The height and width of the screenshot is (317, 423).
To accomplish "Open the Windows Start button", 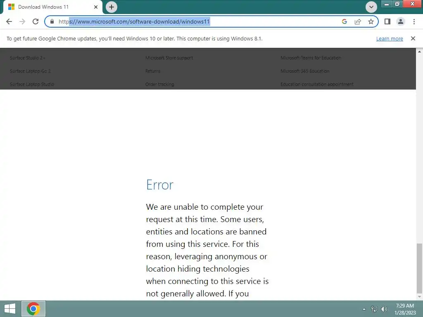I will (10, 309).
